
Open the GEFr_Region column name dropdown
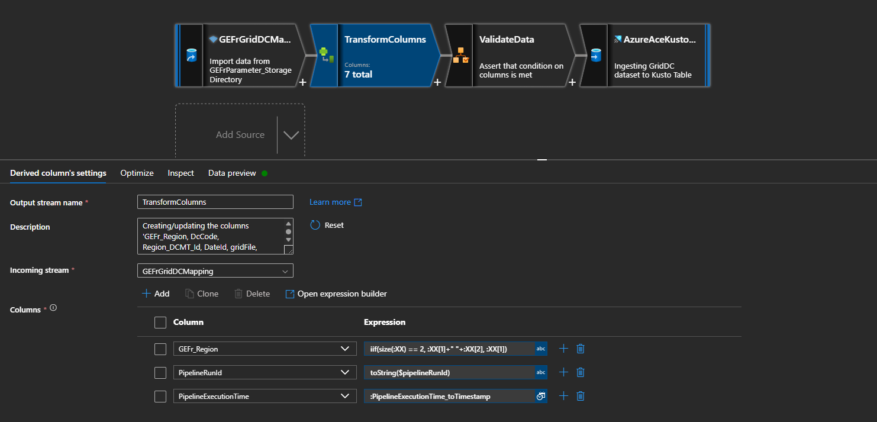265,349
